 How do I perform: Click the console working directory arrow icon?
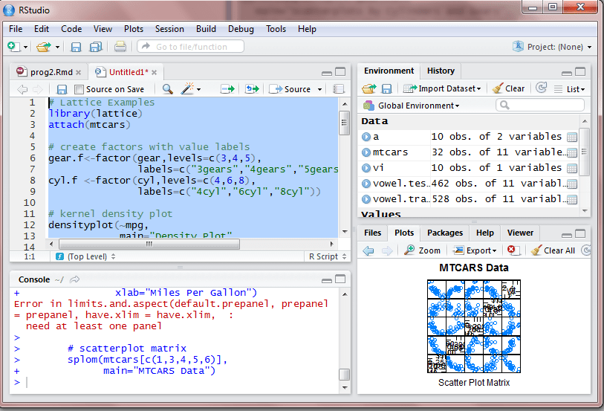75,279
